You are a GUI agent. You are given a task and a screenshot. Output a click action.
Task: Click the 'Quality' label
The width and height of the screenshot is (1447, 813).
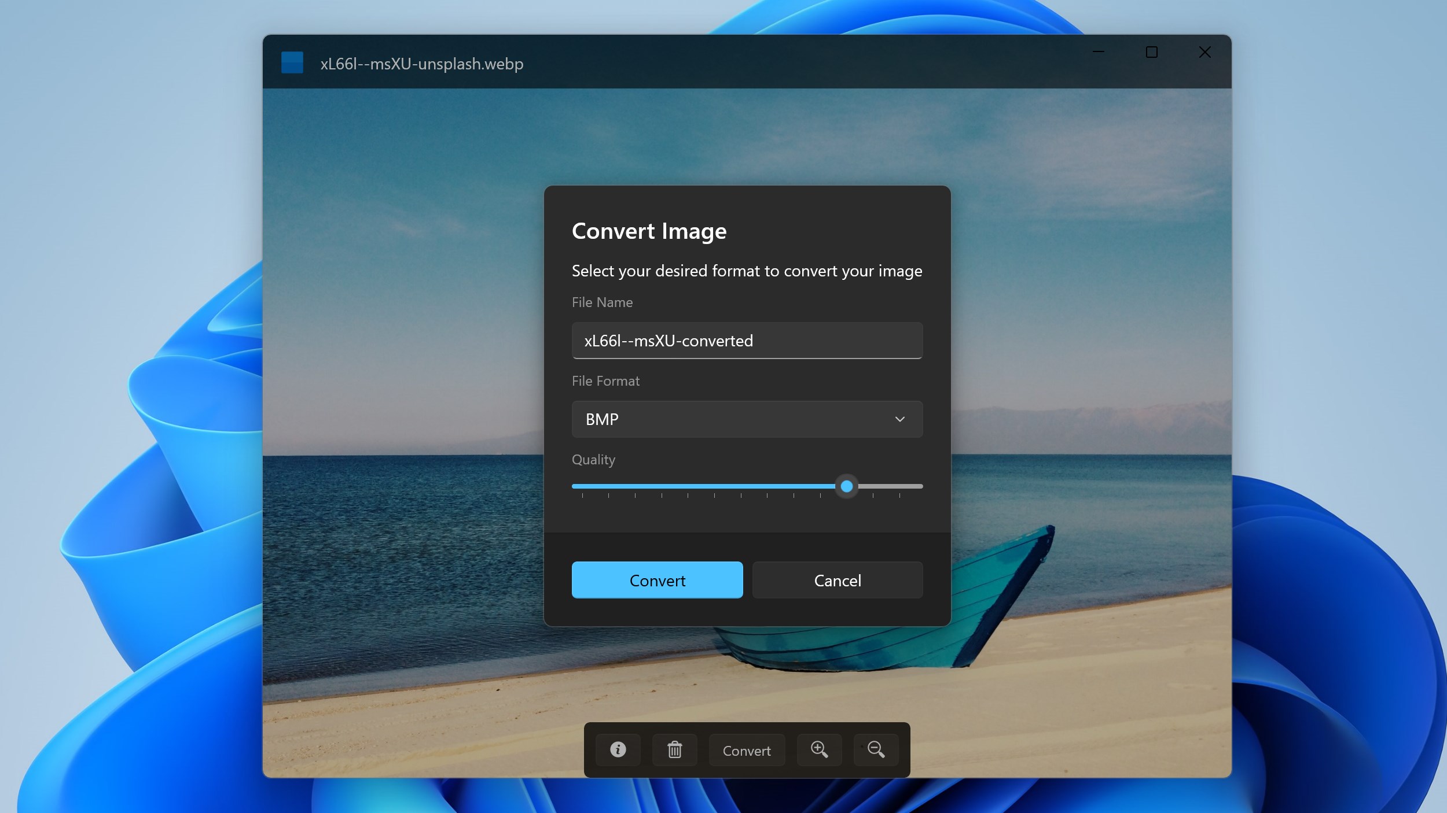(x=593, y=460)
